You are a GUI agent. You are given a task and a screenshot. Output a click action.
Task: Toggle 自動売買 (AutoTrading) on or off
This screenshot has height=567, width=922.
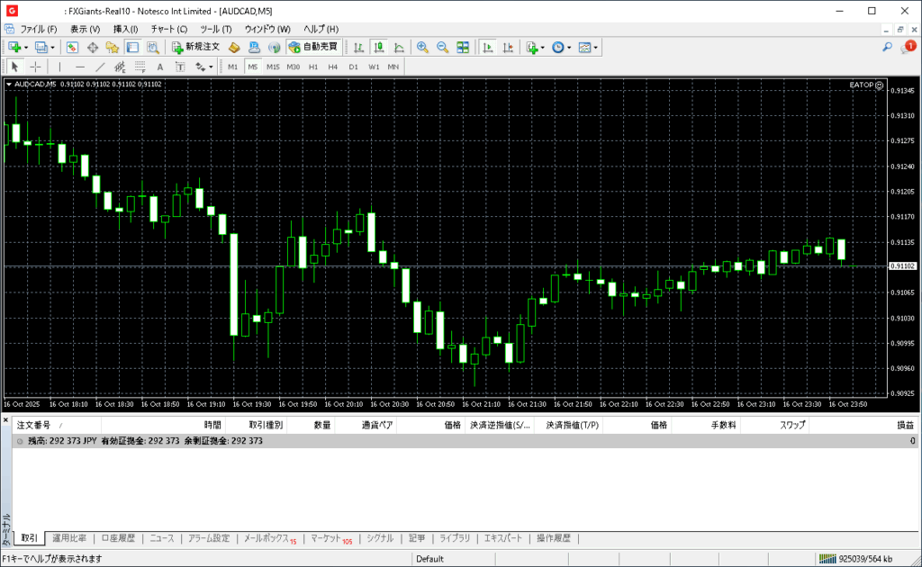(312, 47)
